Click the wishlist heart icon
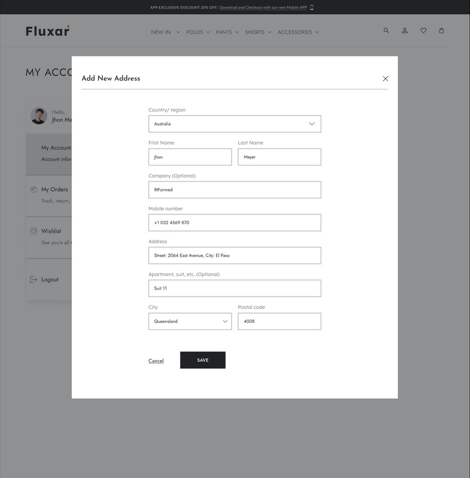 point(423,31)
